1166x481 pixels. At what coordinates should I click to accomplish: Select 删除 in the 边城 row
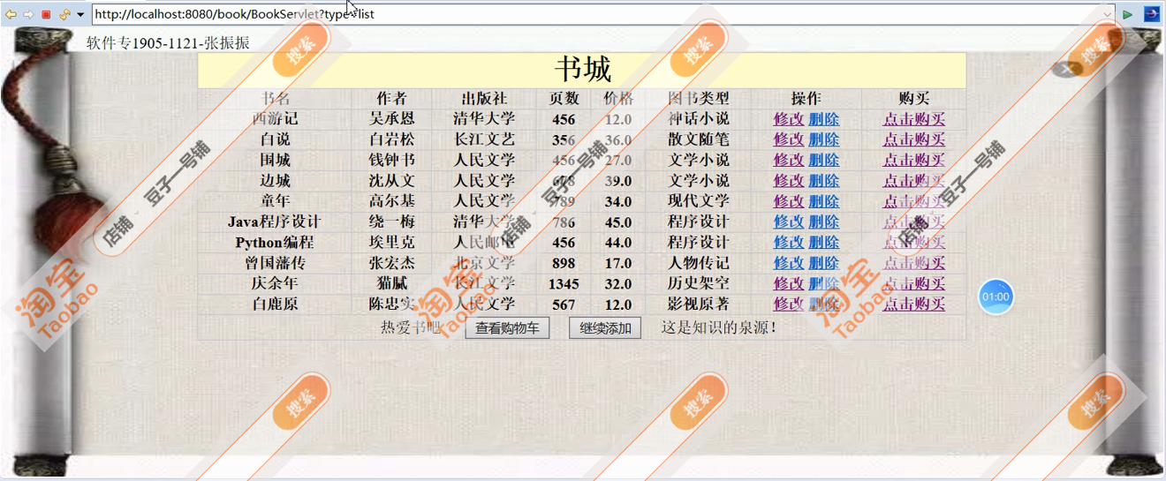coord(823,181)
